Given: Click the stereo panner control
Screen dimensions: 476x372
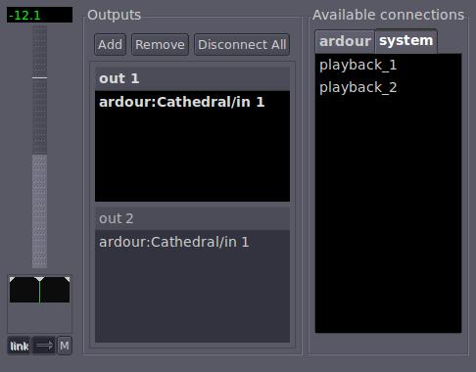Looking at the screenshot, I should click(x=39, y=290).
